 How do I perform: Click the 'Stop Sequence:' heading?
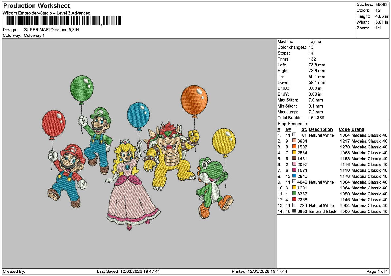[293, 124]
